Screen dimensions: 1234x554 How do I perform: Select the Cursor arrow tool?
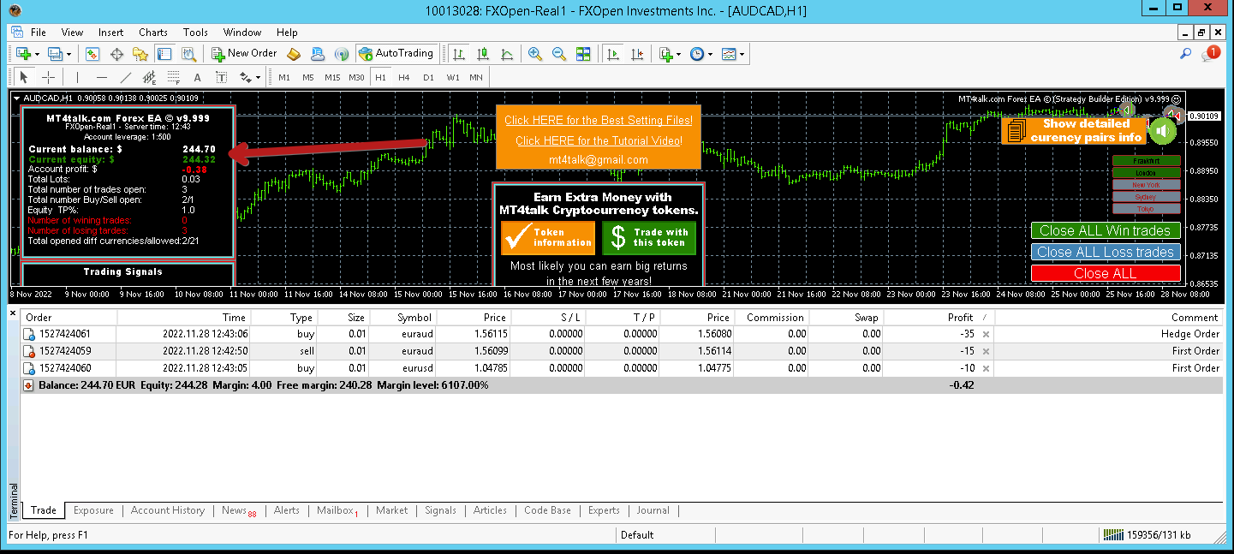coord(24,77)
